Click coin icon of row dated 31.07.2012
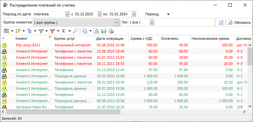253x122 pixels. click(x=4, y=57)
